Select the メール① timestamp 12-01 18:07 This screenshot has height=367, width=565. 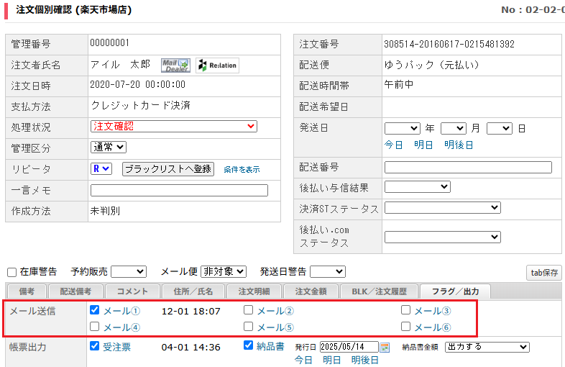coord(190,311)
